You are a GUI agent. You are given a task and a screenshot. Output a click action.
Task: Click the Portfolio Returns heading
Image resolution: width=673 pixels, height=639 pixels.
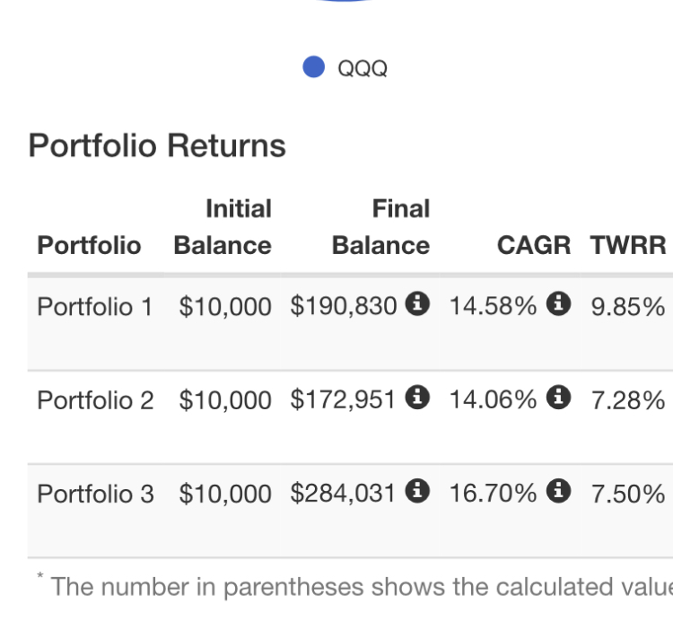coord(157,145)
